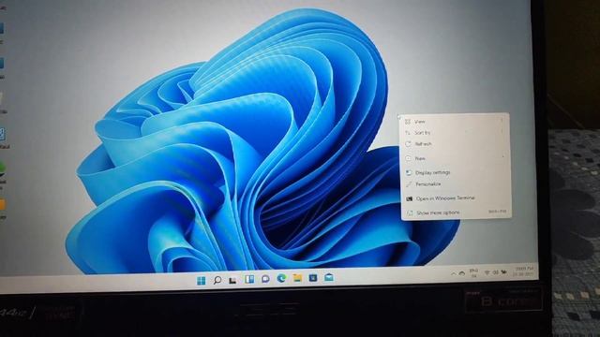The width and height of the screenshot is (600, 337).
Task: Launch Microsoft Edge from the taskbar
Action: [x=281, y=278]
